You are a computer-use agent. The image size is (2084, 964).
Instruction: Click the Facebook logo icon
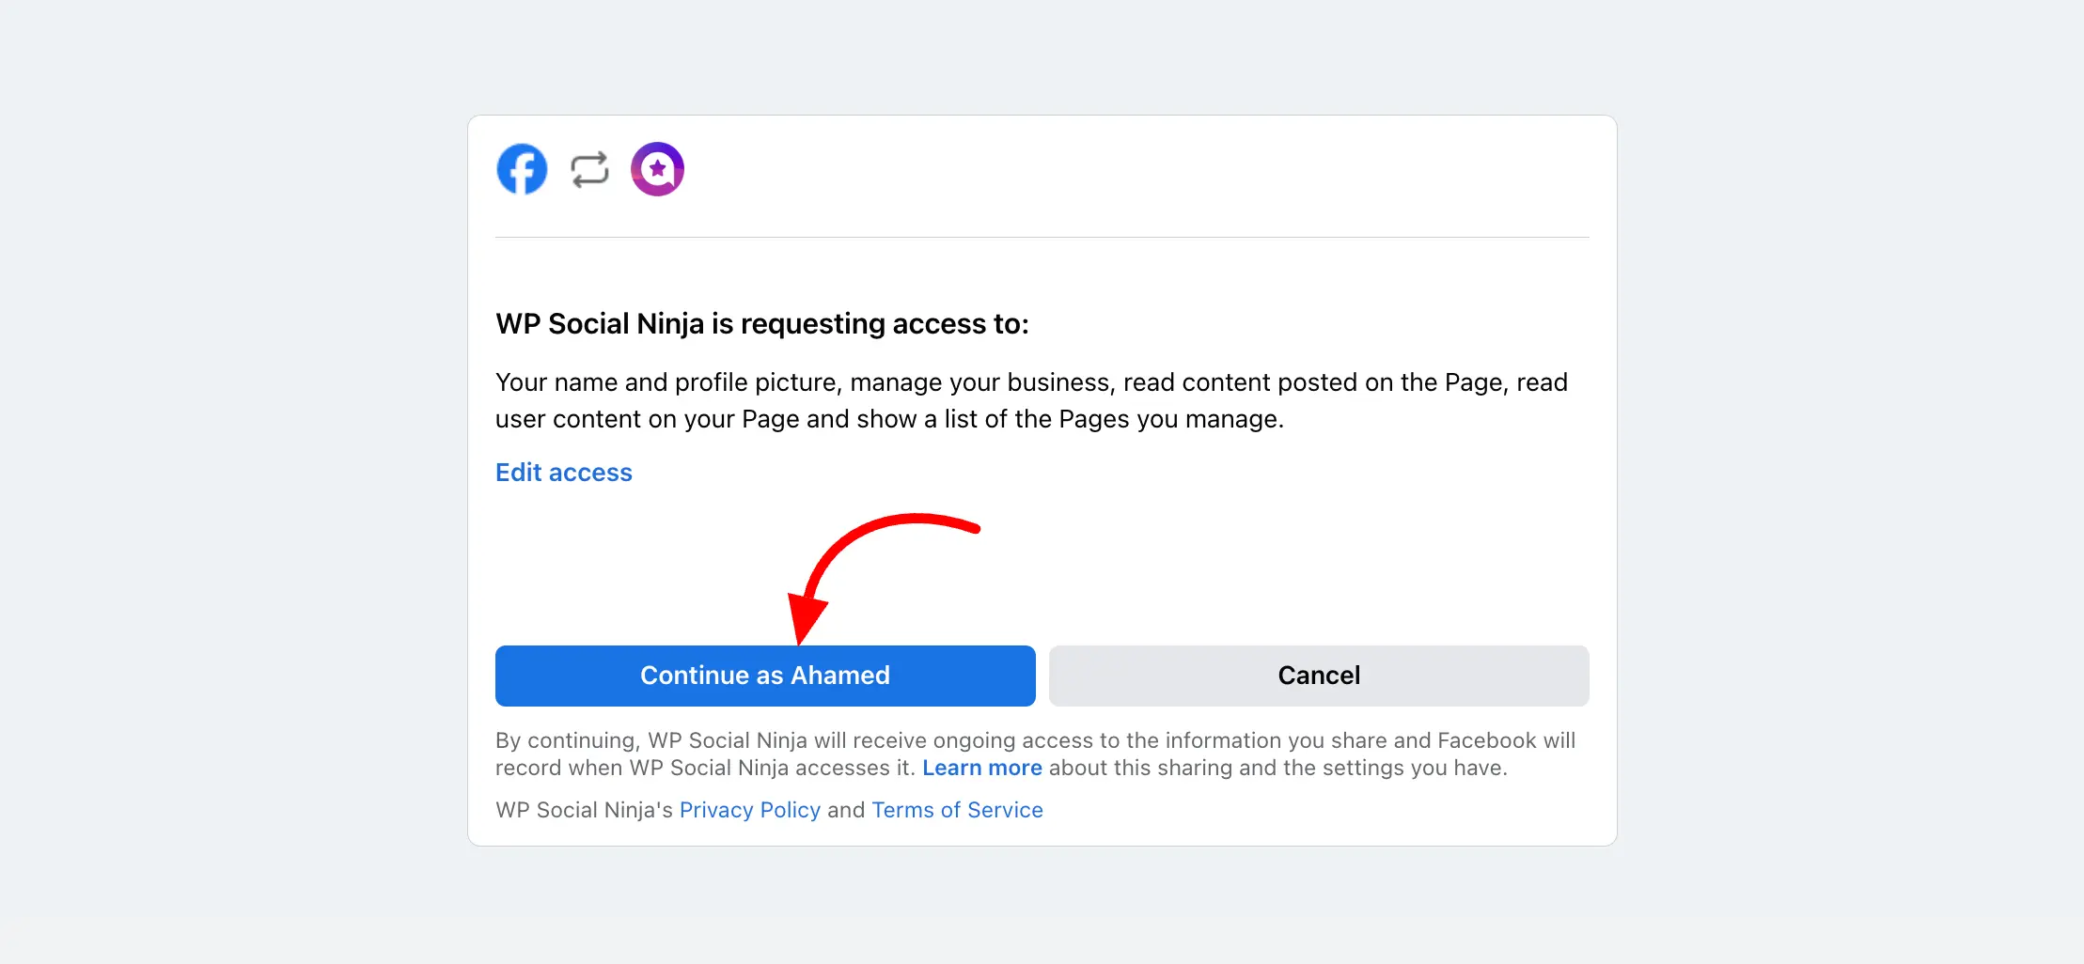(x=522, y=169)
